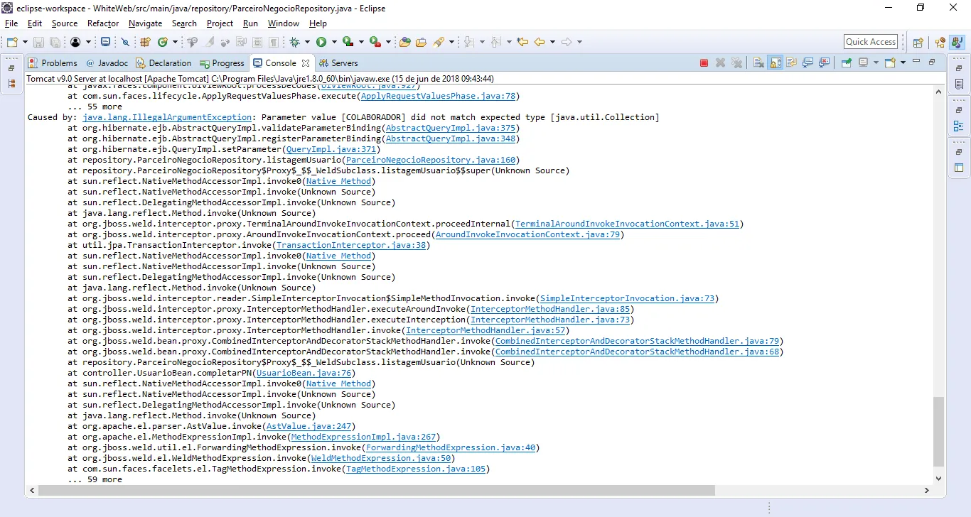Terminate the running Tomcat server process
The height and width of the screenshot is (517, 971).
pyautogui.click(x=704, y=62)
